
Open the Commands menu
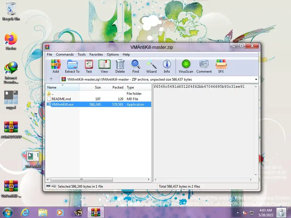pyautogui.click(x=65, y=54)
